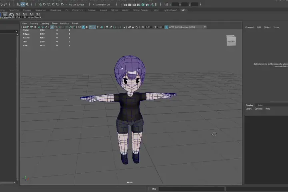Toggle Resolution Gate in panel toolbar

(59, 27)
